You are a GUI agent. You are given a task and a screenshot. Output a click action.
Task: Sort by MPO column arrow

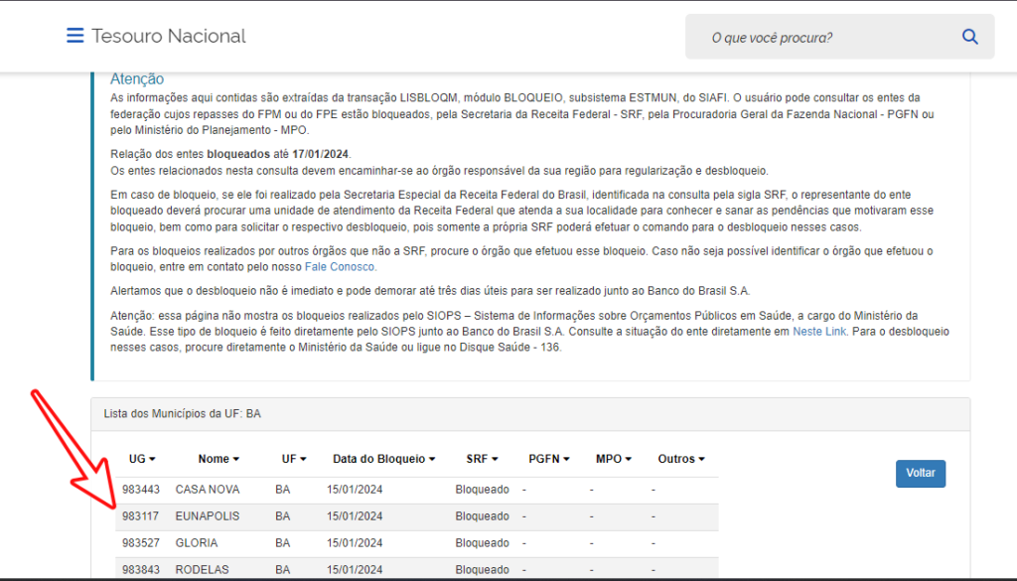pos(629,459)
